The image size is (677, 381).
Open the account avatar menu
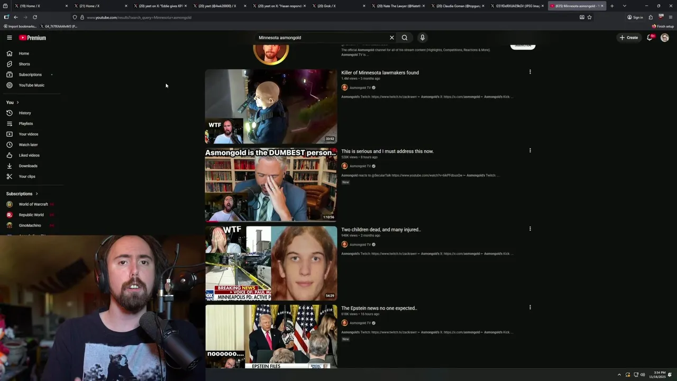(x=665, y=38)
